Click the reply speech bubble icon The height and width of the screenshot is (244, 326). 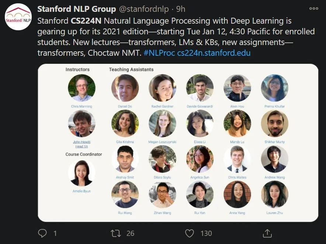pyautogui.click(x=43, y=233)
